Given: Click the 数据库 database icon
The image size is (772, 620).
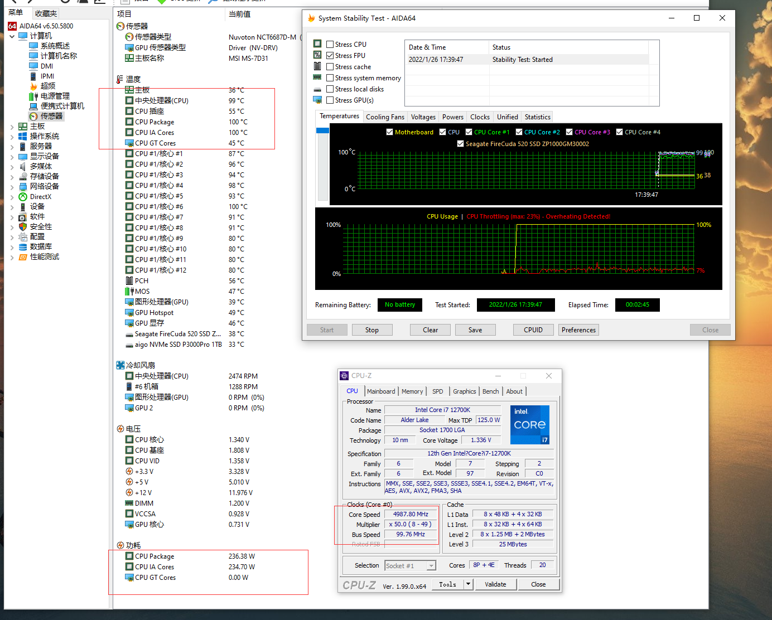Looking at the screenshot, I should point(23,247).
